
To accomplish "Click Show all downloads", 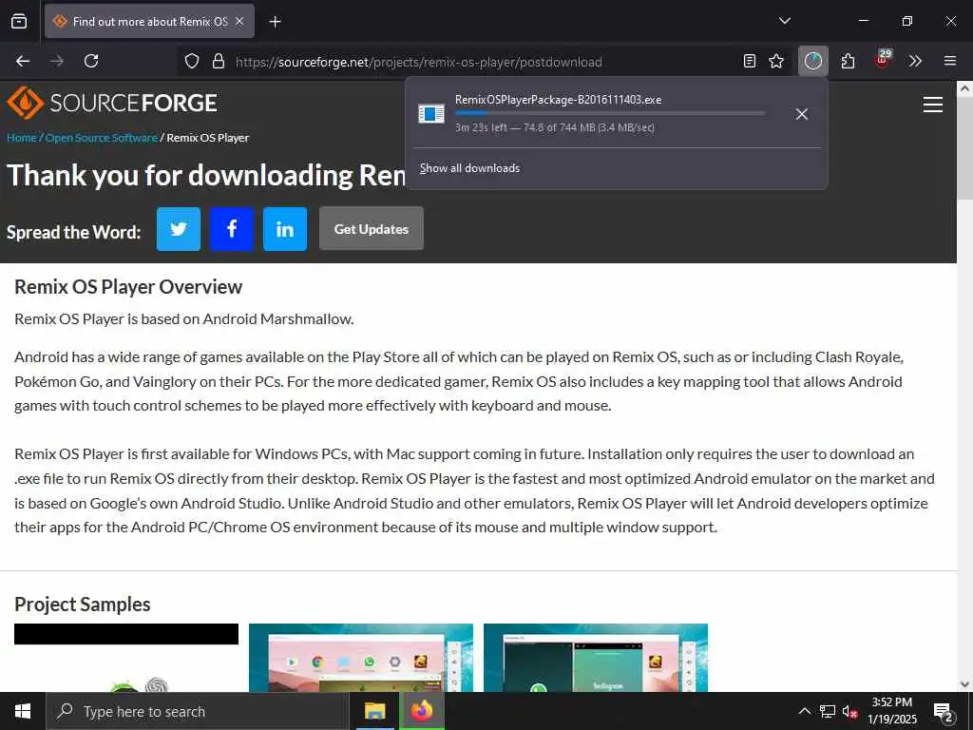I will coord(469,168).
